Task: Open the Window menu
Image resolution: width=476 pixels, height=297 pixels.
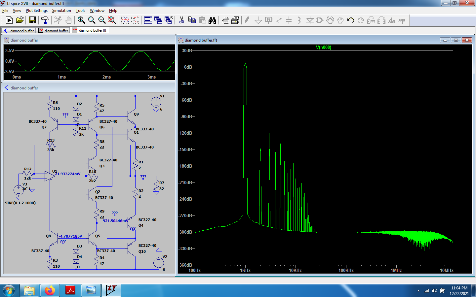Action: (x=97, y=11)
